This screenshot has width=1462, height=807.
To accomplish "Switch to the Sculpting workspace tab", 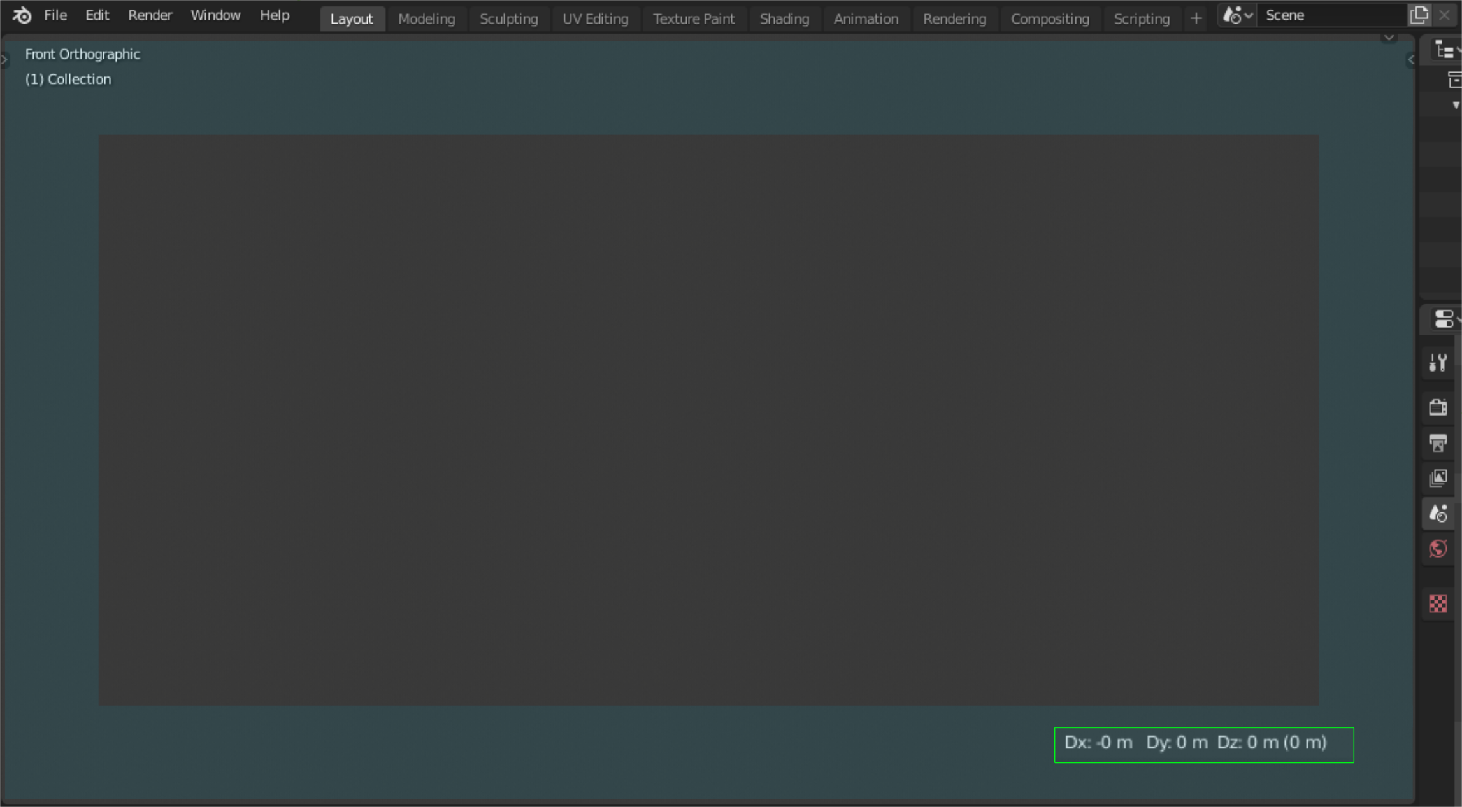I will pos(508,18).
